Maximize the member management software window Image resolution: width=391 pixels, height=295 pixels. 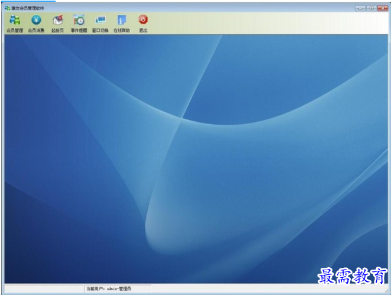[x=371, y=8]
